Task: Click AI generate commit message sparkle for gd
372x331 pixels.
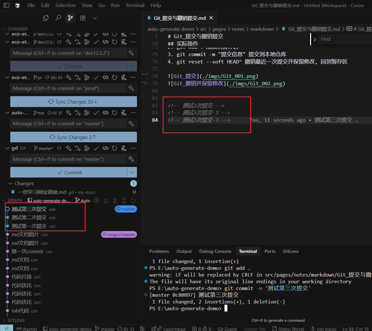Action: click(131, 159)
